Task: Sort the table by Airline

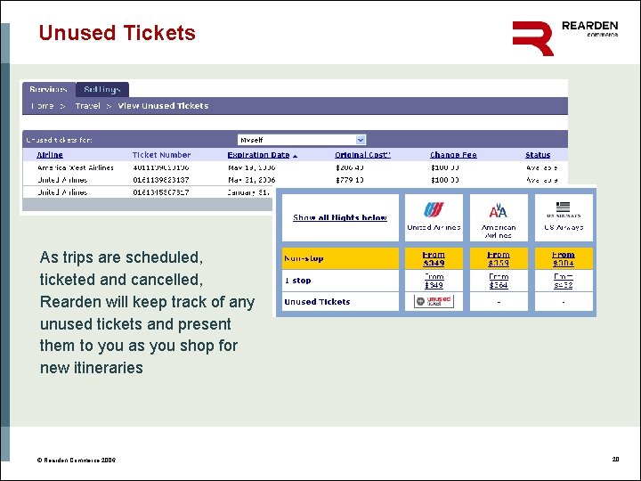Action: (50, 155)
